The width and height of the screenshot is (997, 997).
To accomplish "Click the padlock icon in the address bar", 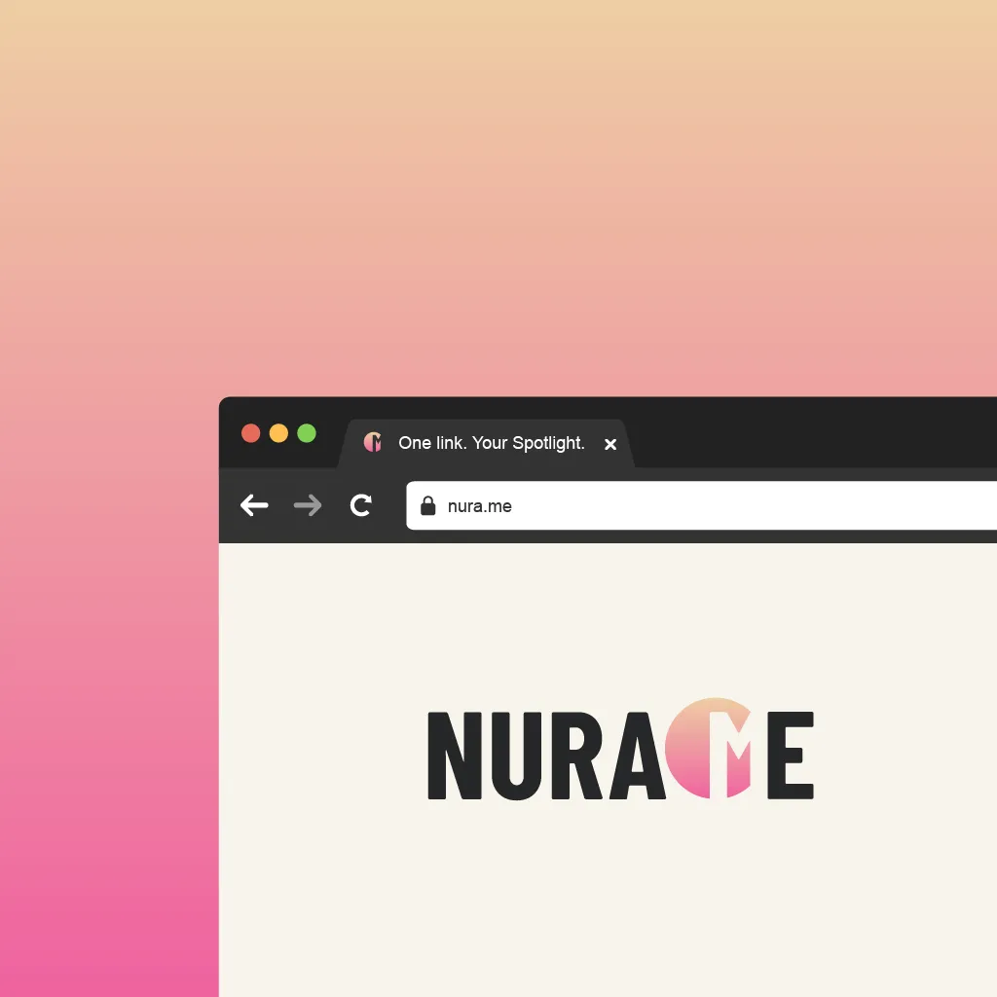I will tap(427, 505).
